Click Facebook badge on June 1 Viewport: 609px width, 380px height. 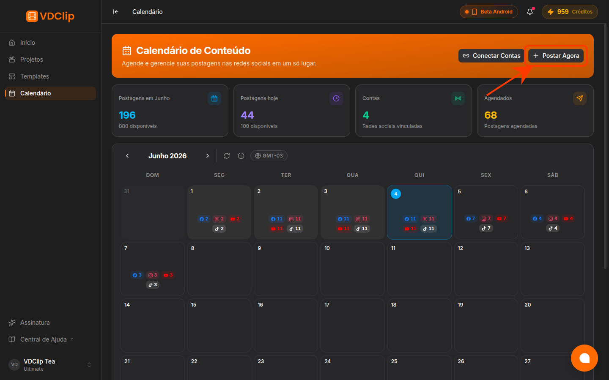[x=204, y=219]
